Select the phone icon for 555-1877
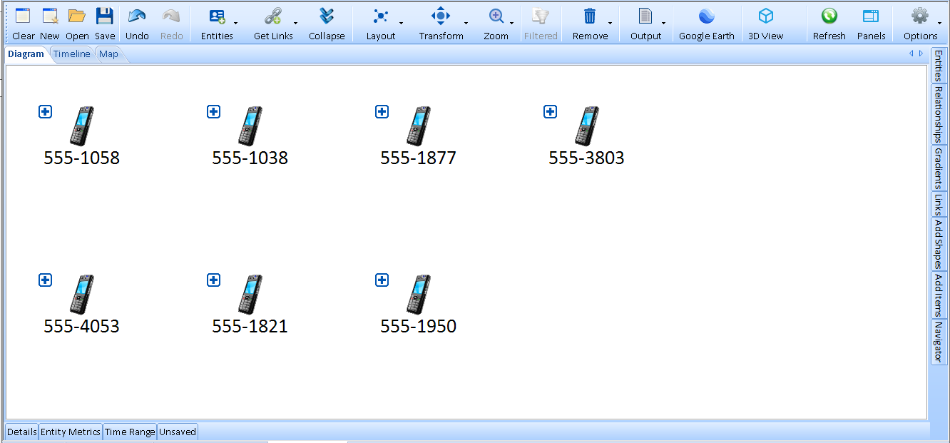 pyautogui.click(x=419, y=126)
